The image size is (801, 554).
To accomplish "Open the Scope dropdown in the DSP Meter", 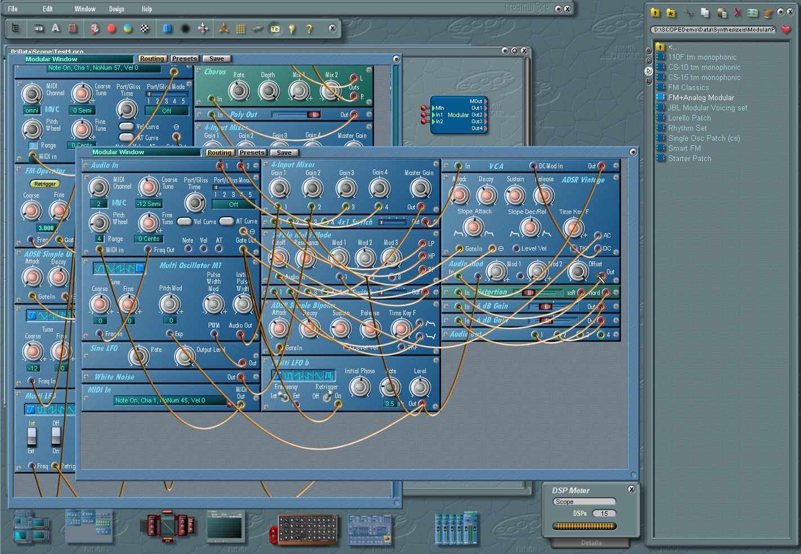I will click(x=584, y=502).
